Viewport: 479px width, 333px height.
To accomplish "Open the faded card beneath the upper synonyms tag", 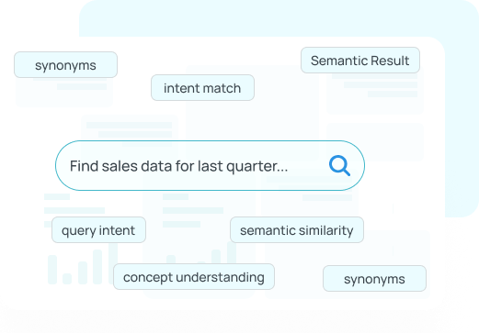I will coord(64,92).
